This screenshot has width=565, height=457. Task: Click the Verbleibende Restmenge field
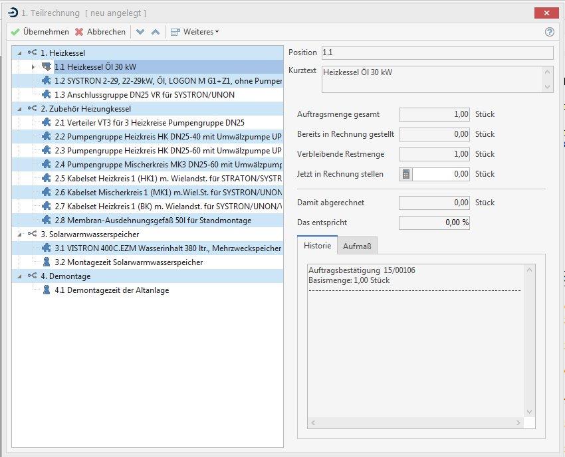(434, 154)
